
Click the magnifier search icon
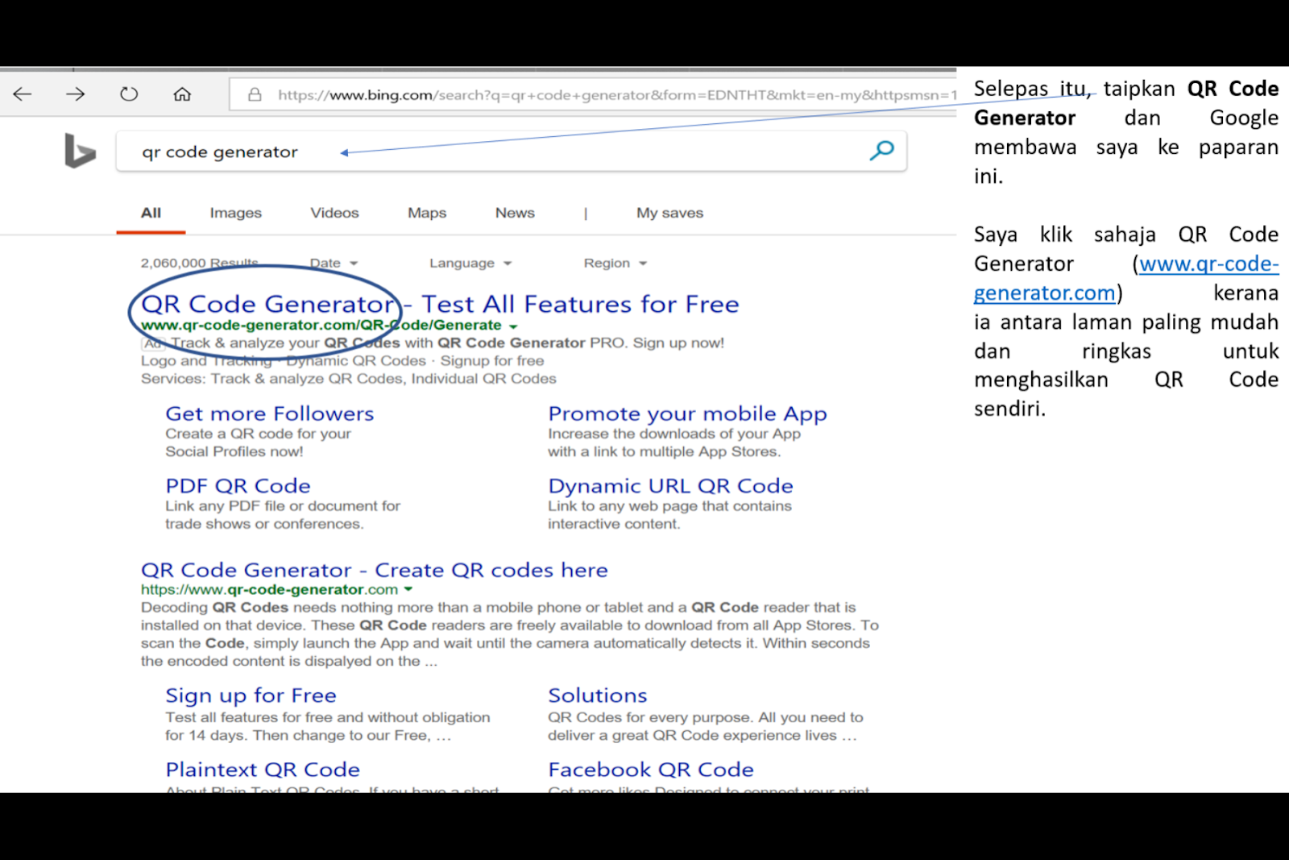tap(882, 150)
